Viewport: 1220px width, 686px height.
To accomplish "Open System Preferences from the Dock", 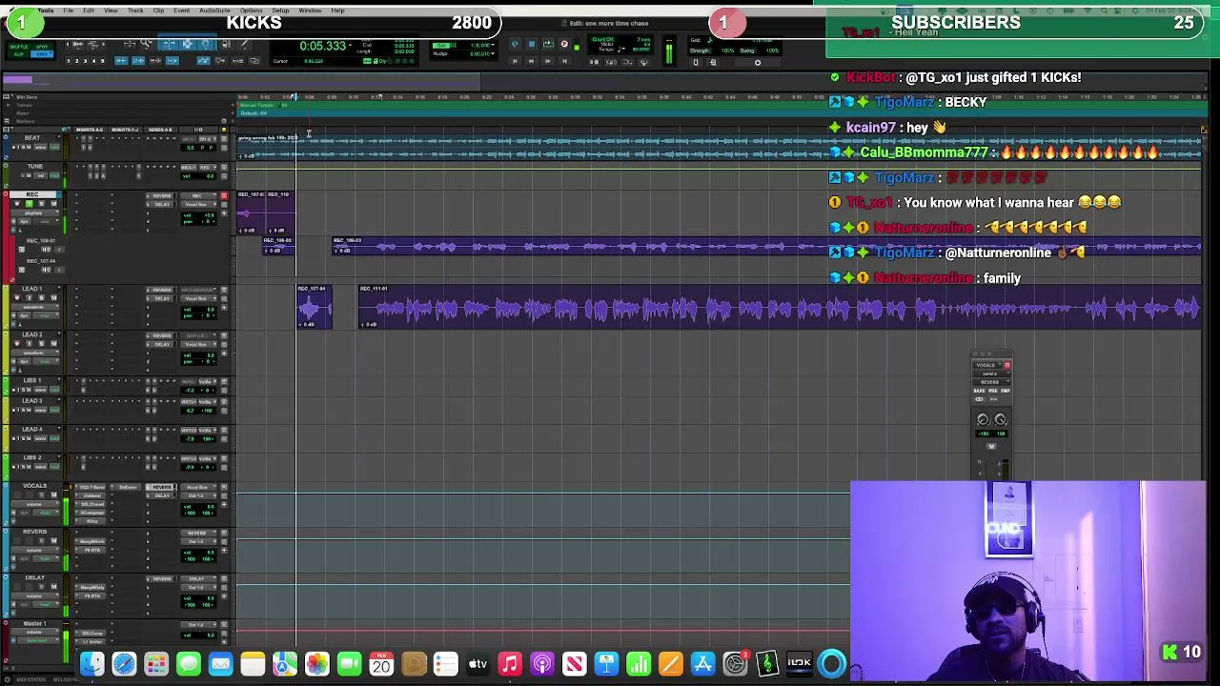I will 735,663.
